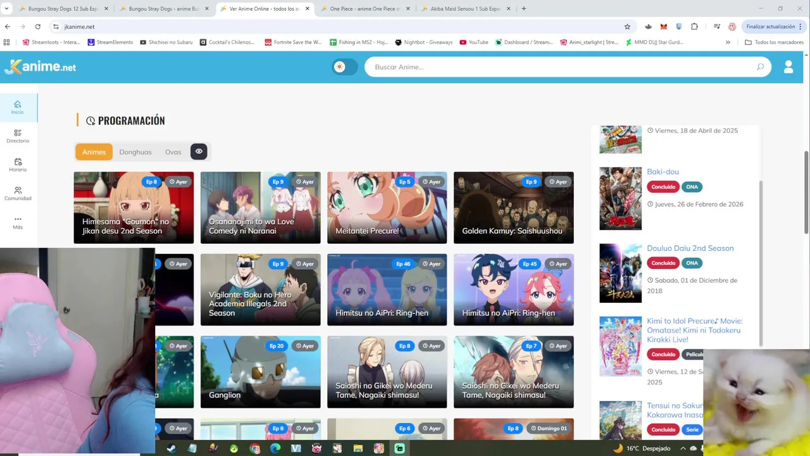This screenshot has height=456, width=810.
Task: Click the jkanime.net address bar
Action: [342, 27]
